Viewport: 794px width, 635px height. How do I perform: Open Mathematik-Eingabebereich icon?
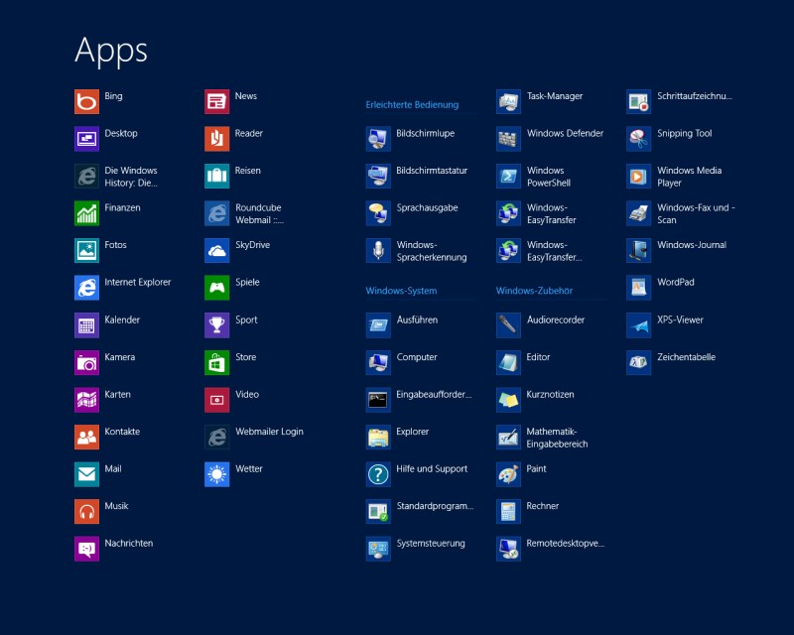tap(508, 437)
